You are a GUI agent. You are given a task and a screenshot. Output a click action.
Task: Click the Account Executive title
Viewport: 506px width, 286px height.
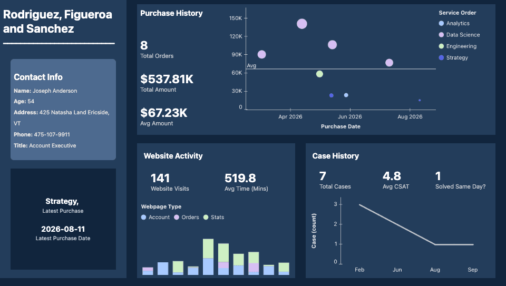coord(53,145)
